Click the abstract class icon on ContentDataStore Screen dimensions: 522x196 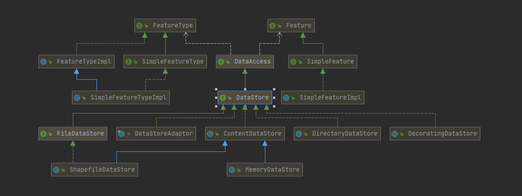210,134
